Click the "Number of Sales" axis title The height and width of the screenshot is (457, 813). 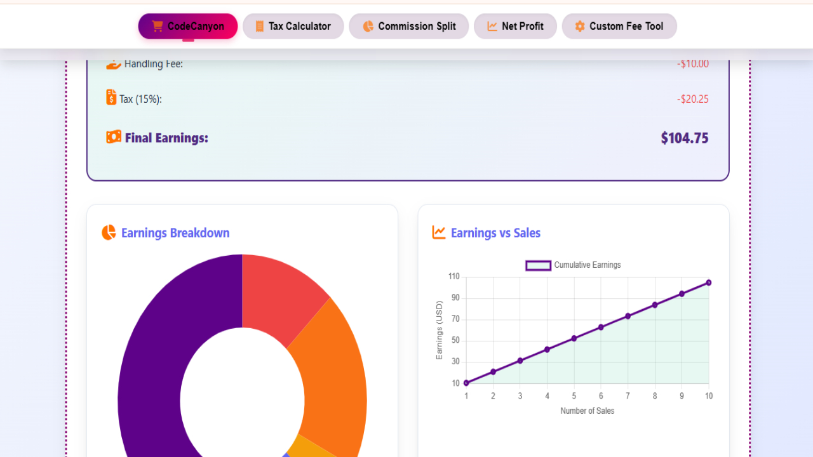[x=588, y=411]
